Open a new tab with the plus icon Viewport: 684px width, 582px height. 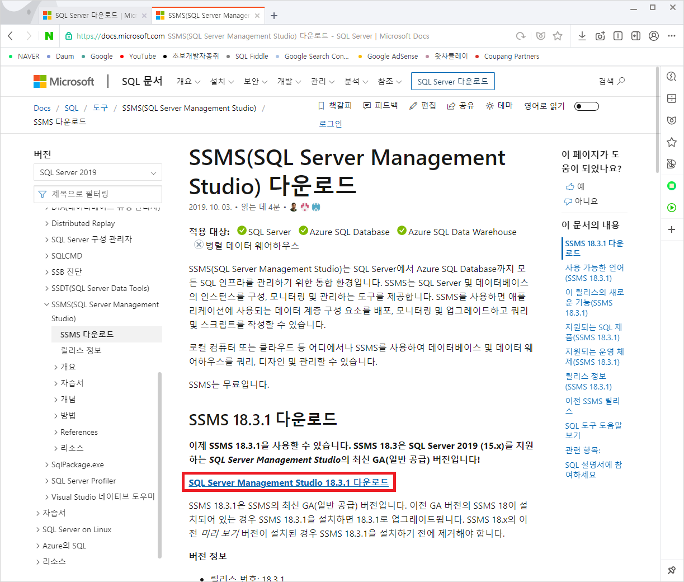(274, 16)
